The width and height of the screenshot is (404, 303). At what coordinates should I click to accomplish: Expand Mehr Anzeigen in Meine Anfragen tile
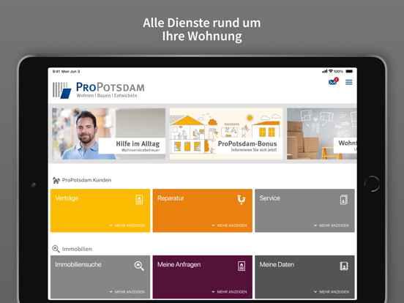pyautogui.click(x=229, y=292)
